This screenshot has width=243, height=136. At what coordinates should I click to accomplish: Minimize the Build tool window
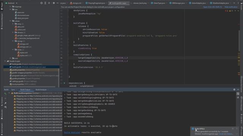(238, 90)
